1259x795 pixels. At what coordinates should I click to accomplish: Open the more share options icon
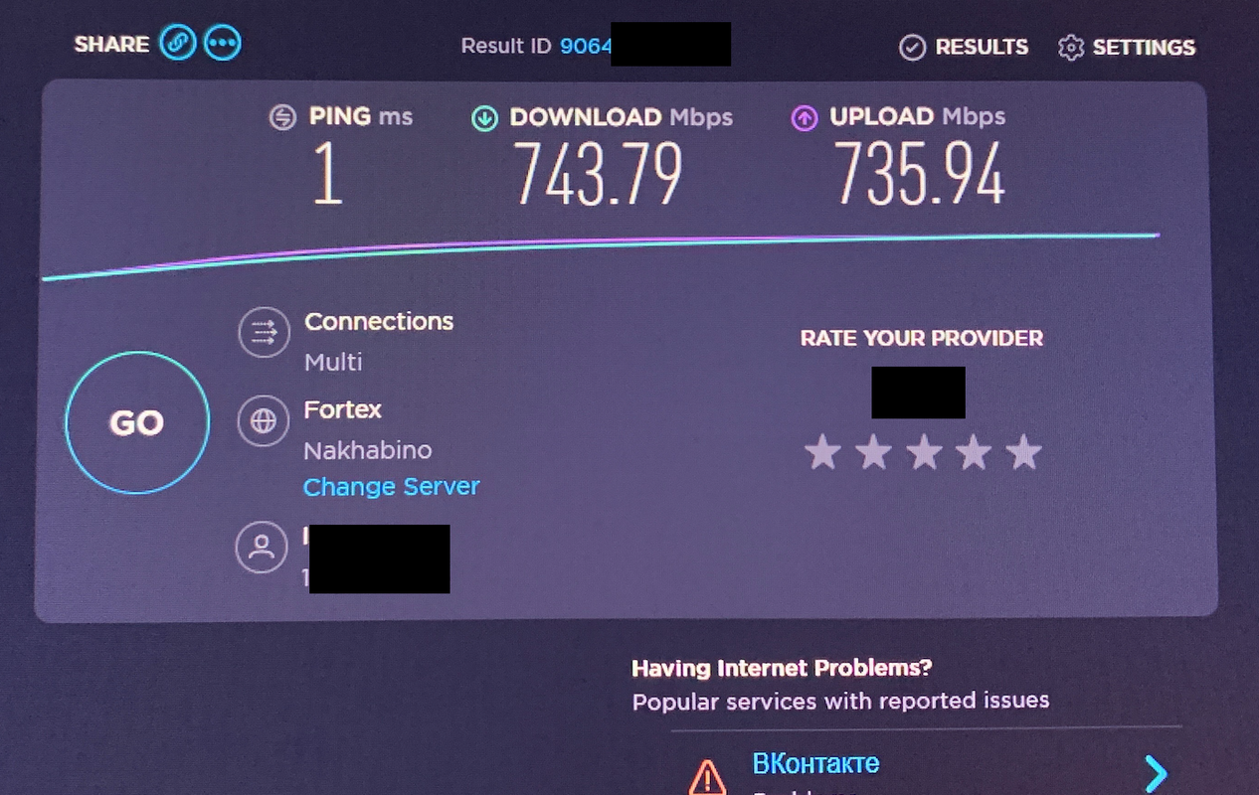(223, 43)
